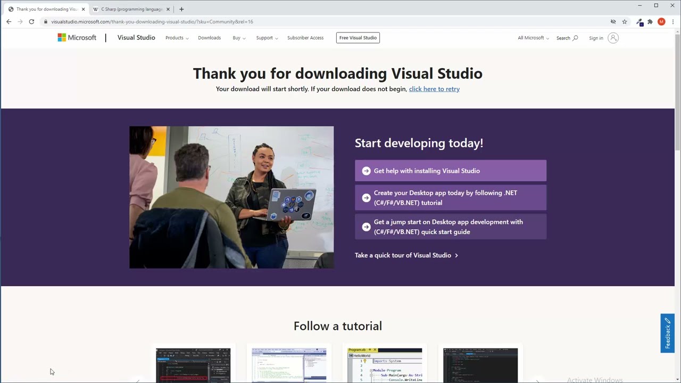
Task: Open the Downloads menu item
Action: [209, 38]
